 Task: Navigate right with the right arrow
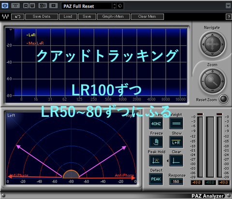coord(222,44)
